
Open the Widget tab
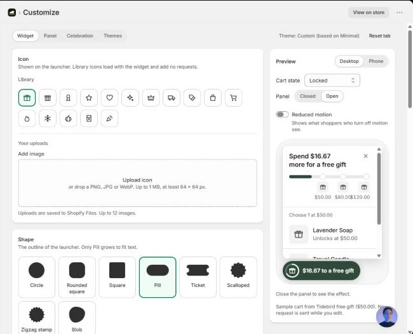pos(25,36)
